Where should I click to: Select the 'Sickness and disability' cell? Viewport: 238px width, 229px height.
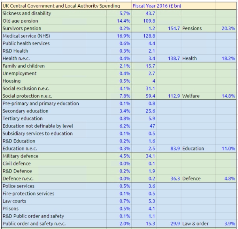click(54, 13)
